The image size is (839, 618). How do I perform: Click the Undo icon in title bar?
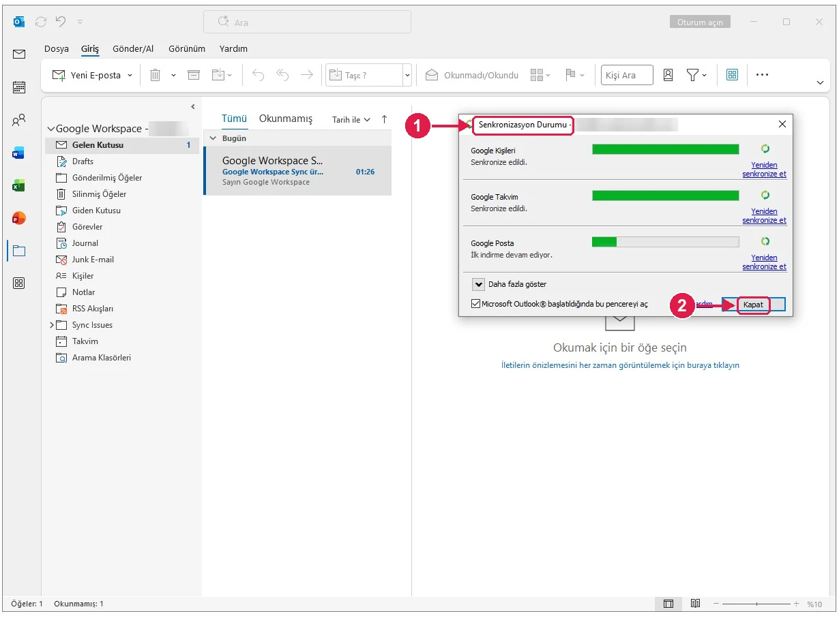click(61, 22)
